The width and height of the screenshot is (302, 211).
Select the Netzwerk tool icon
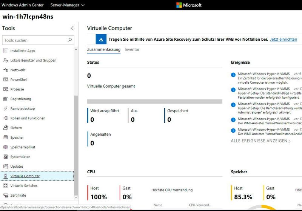pos(5,70)
